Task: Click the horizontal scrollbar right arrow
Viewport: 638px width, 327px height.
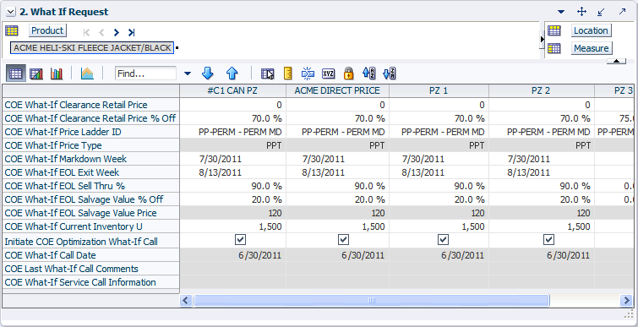Action: pyautogui.click(x=626, y=301)
